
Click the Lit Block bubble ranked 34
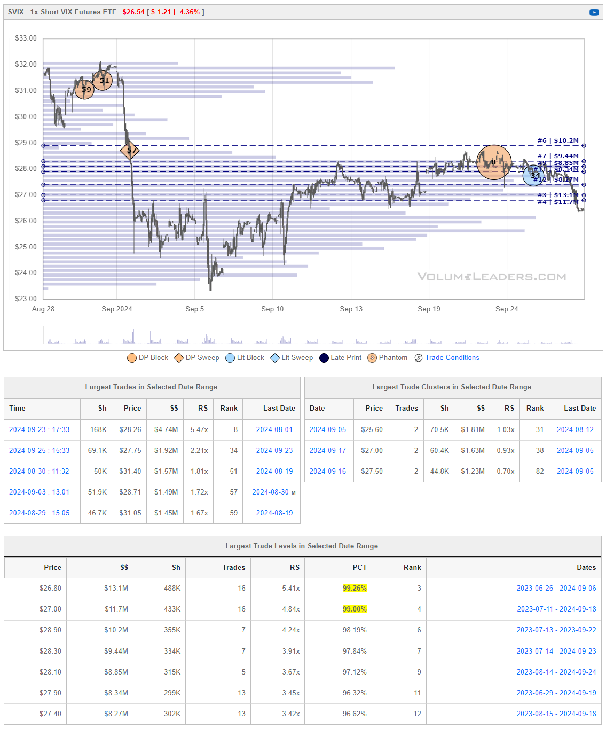pos(533,175)
